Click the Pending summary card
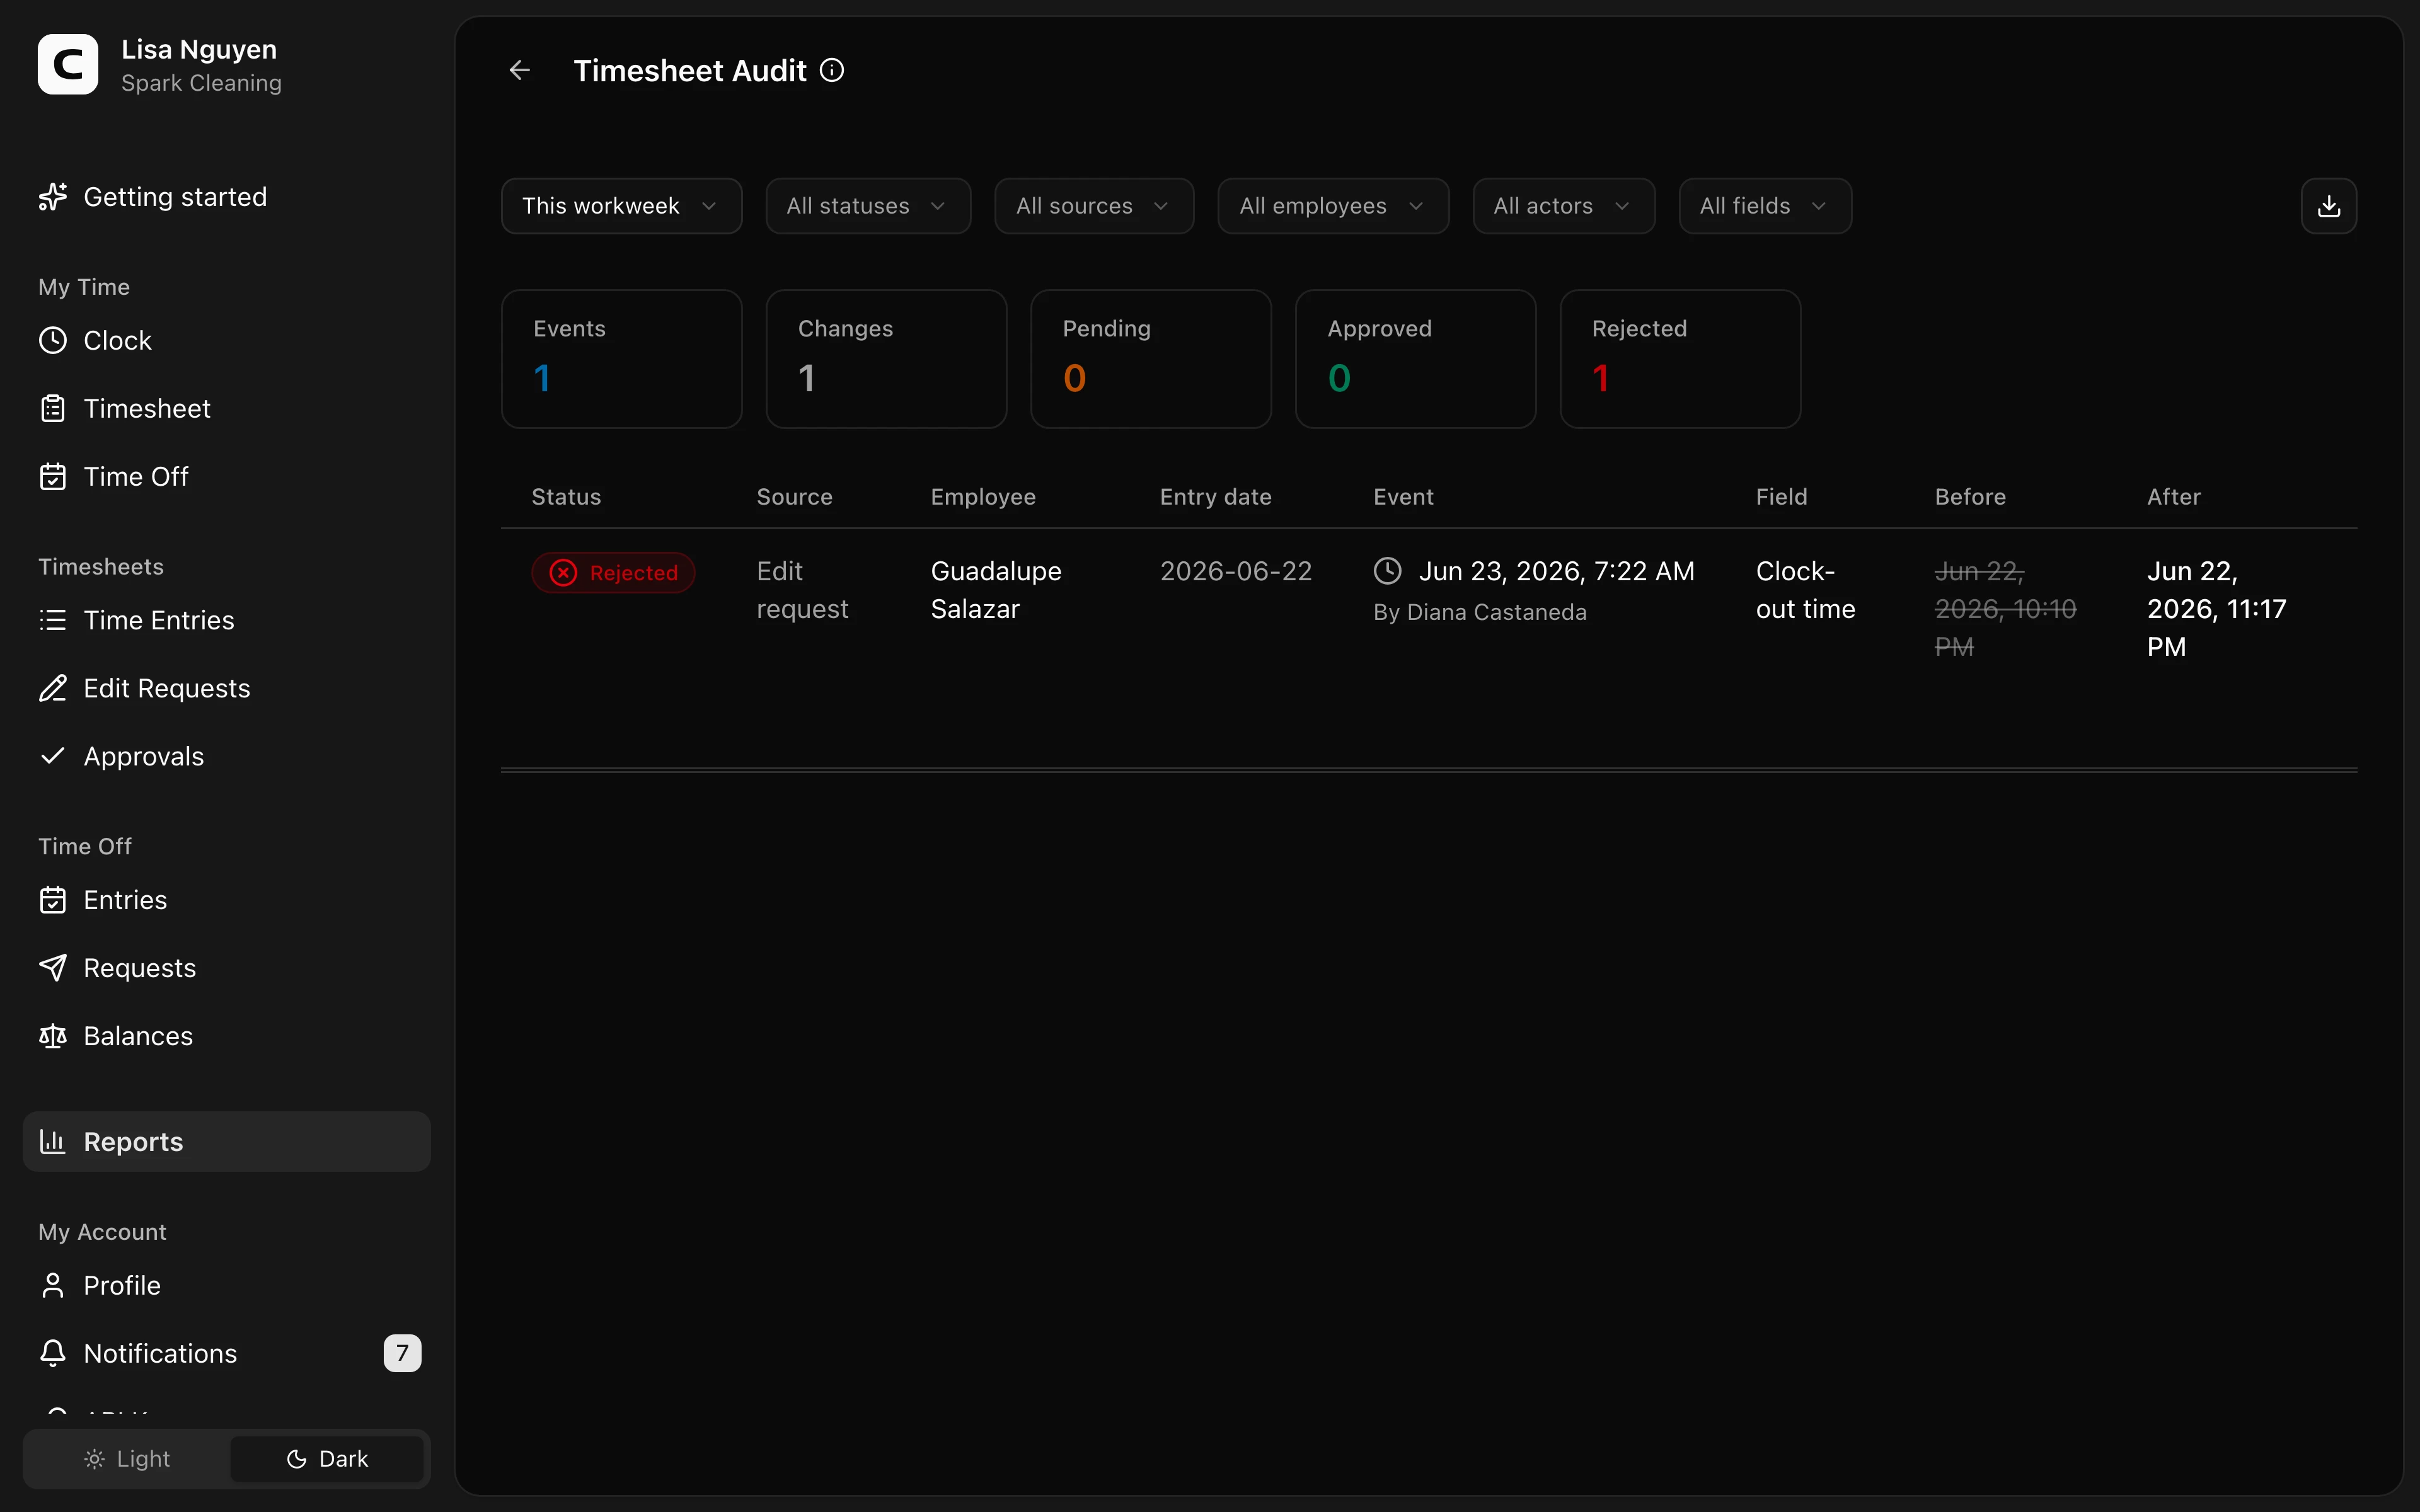Screen dimensions: 2420x1512 pos(1151,359)
